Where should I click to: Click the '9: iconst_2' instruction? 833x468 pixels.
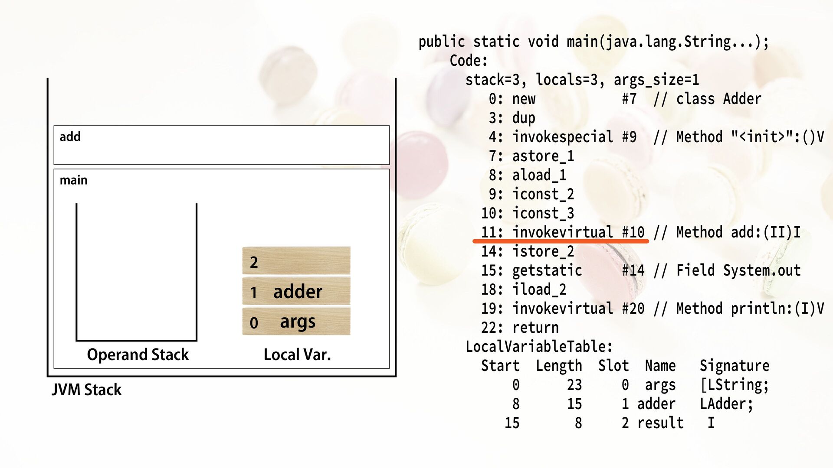coord(531,195)
